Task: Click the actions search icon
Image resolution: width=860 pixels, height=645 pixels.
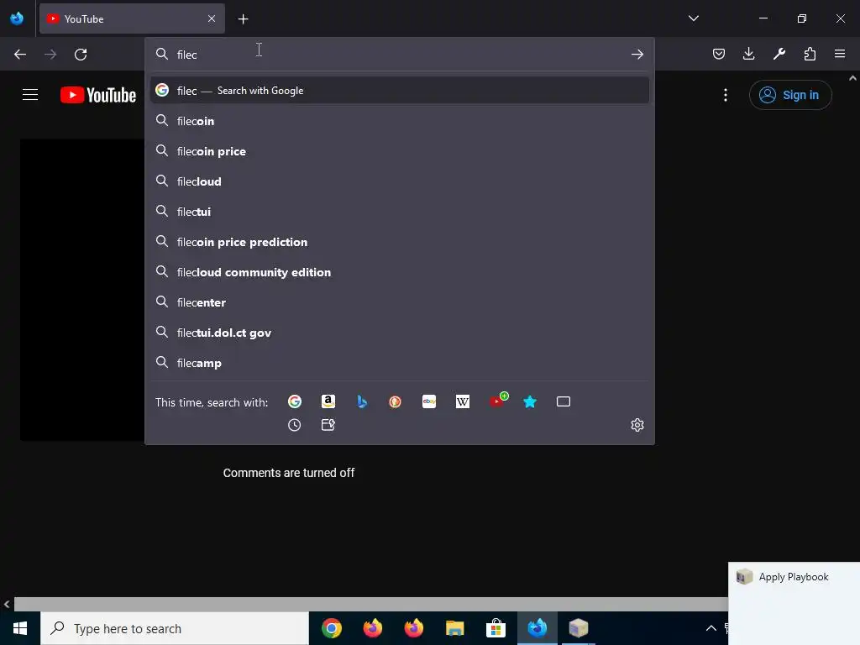Action: click(x=328, y=425)
